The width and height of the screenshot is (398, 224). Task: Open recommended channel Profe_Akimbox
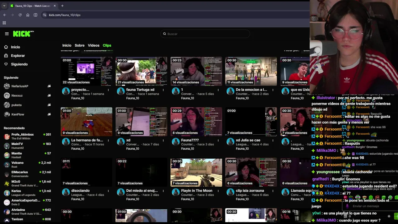point(27,136)
